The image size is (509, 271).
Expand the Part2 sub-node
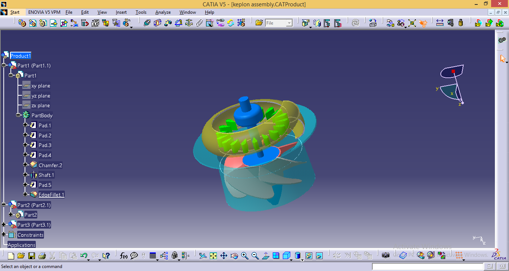pos(11,214)
